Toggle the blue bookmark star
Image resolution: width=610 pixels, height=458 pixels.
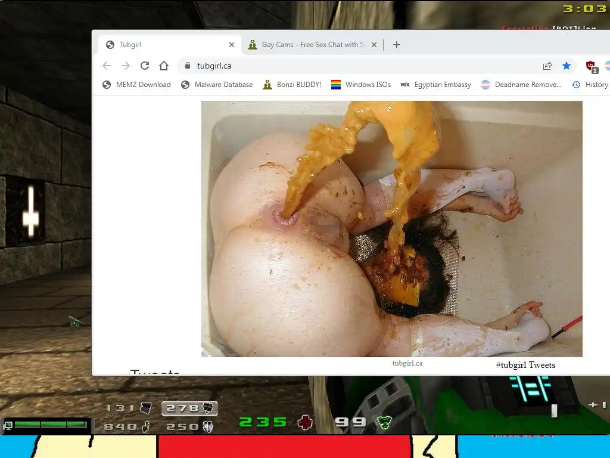(x=567, y=66)
